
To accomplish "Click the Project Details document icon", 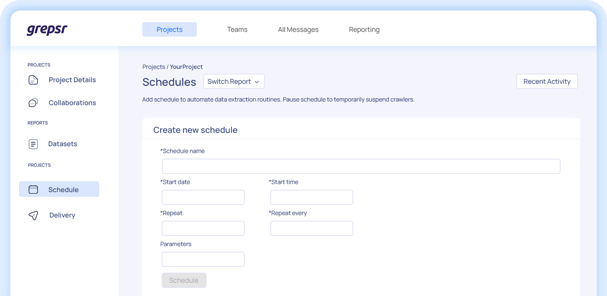I will pyautogui.click(x=33, y=80).
